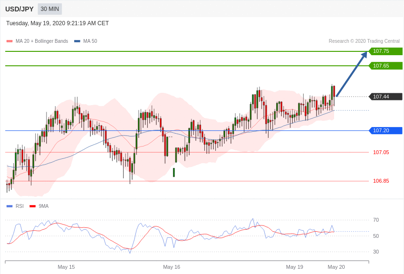Viewport: 404px width, 274px height.
Task: Click the May 15 date axis label
Action: [66, 267]
